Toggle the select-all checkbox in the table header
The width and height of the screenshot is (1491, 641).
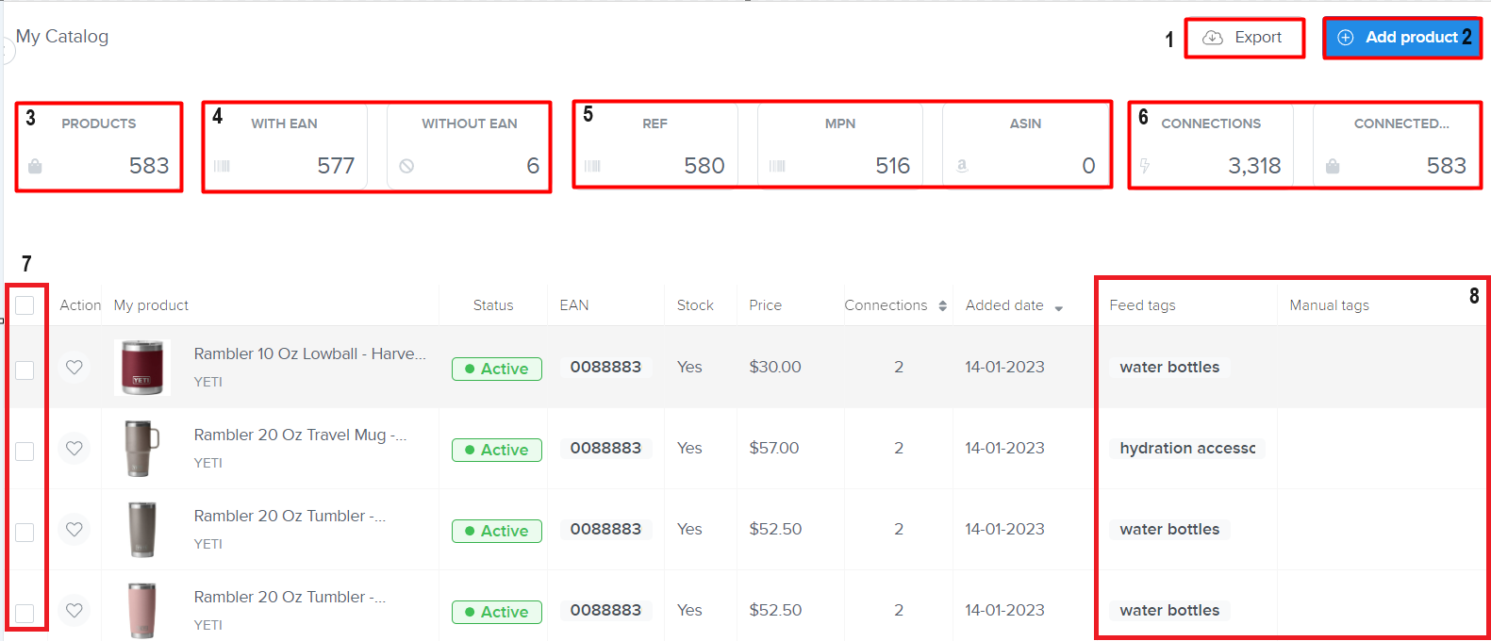click(25, 305)
